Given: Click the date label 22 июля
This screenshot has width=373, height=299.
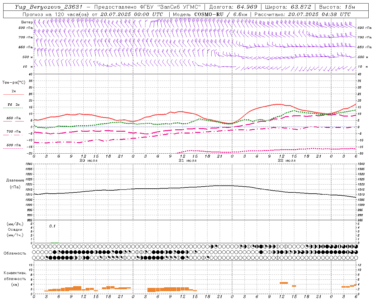Looking at the screenshot, I should tap(287, 161).
